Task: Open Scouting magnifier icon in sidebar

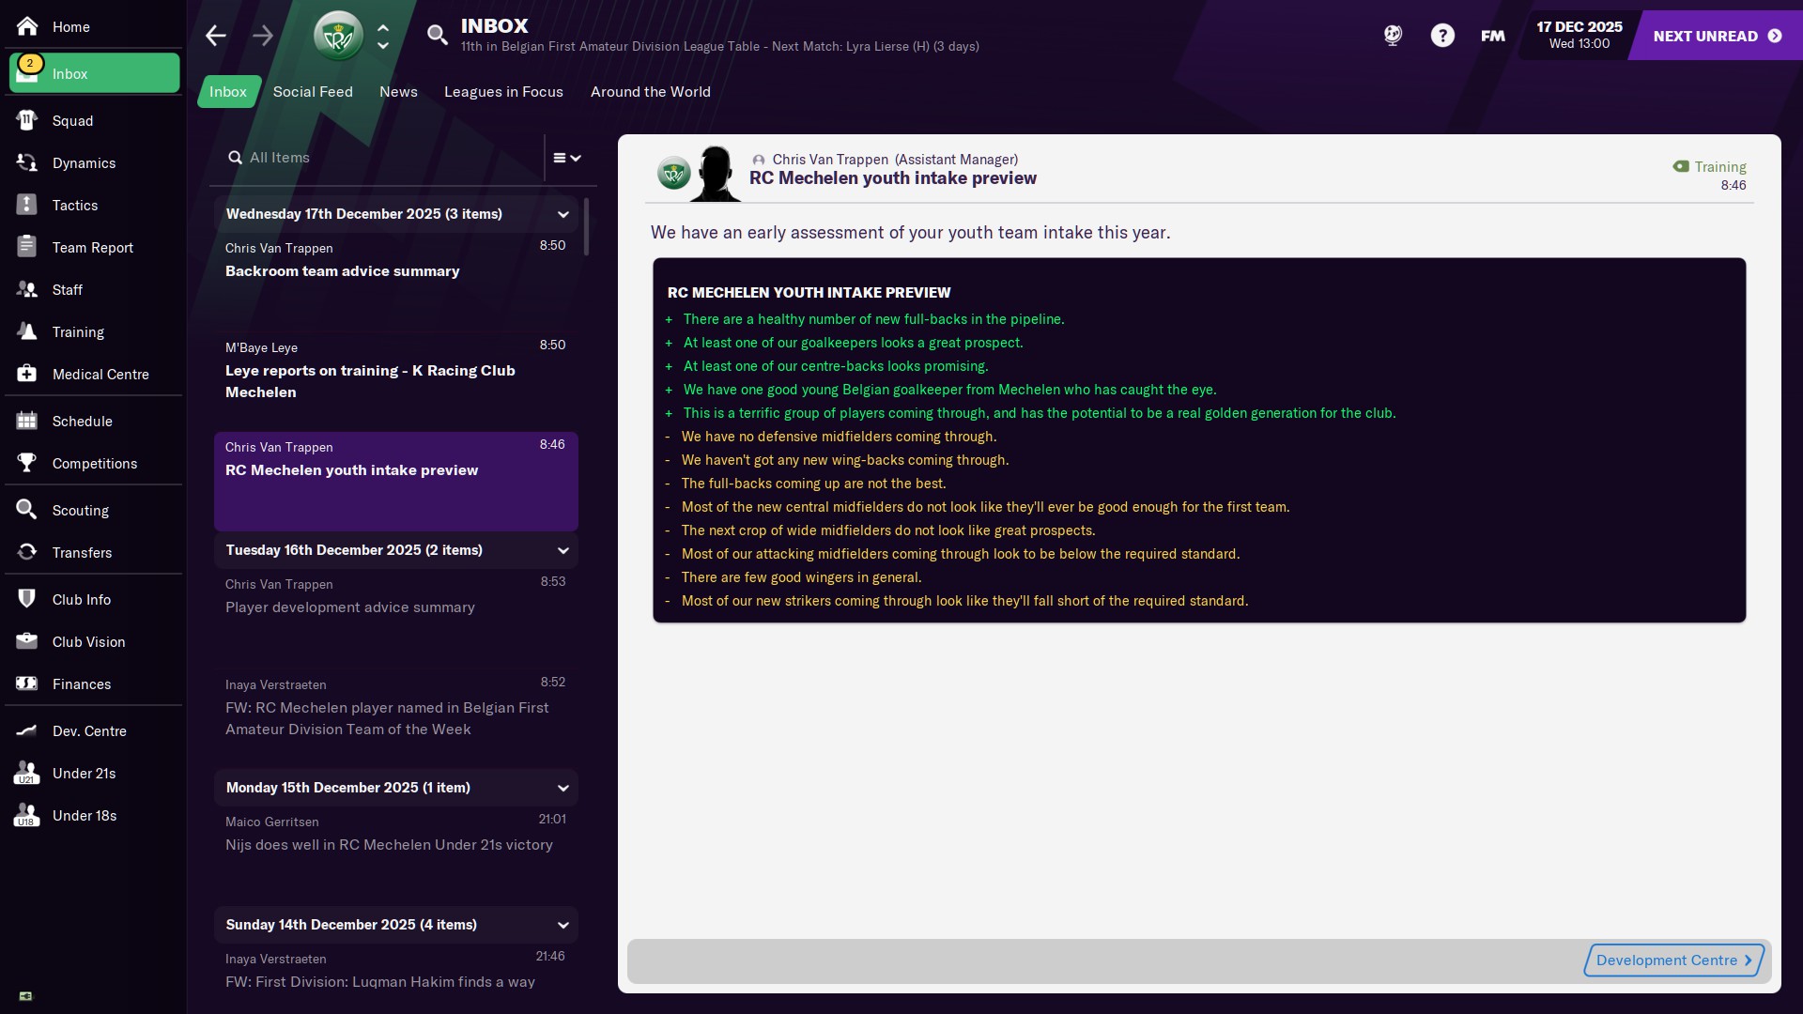Action: (x=26, y=510)
